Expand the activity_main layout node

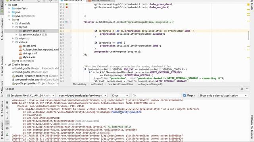(17, 31)
